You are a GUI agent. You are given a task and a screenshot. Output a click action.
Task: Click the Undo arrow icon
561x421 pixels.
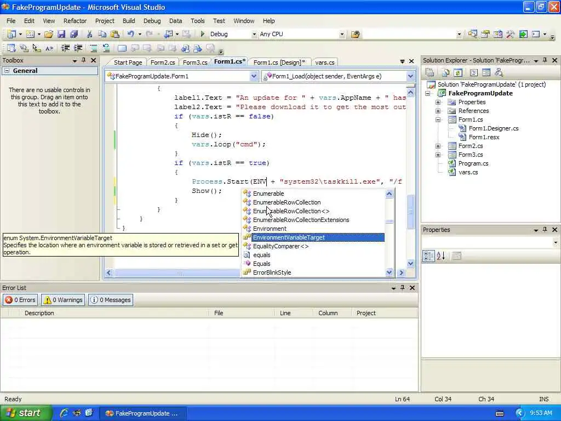[x=130, y=34]
